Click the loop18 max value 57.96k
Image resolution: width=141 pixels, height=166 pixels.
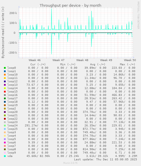click(119, 102)
